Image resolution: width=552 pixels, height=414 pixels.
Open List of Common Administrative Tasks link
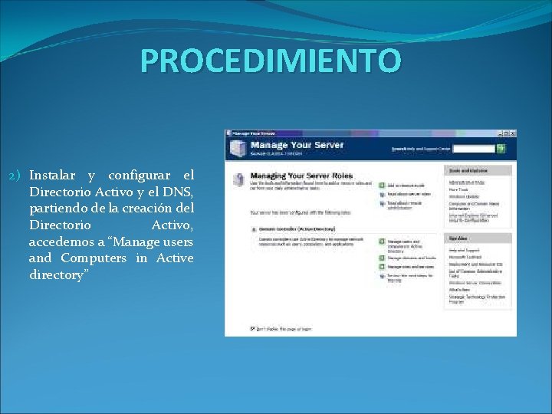tap(475, 274)
